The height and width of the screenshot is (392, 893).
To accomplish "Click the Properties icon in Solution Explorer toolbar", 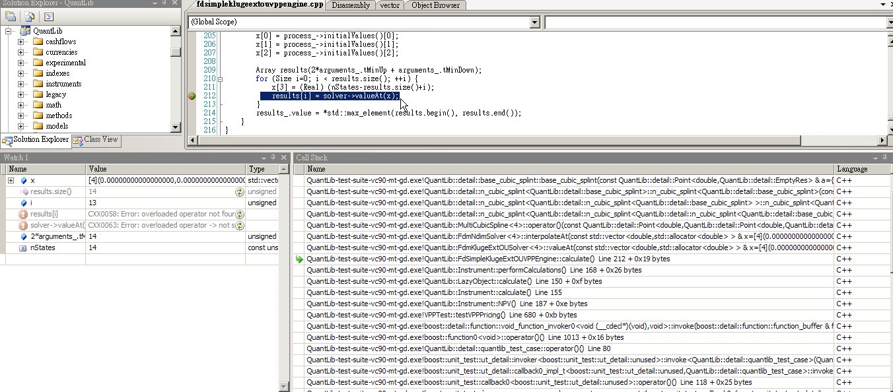I will pyautogui.click(x=11, y=16).
